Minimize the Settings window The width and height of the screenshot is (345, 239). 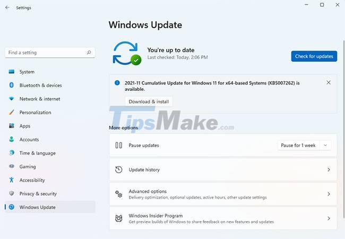(x=306, y=5)
